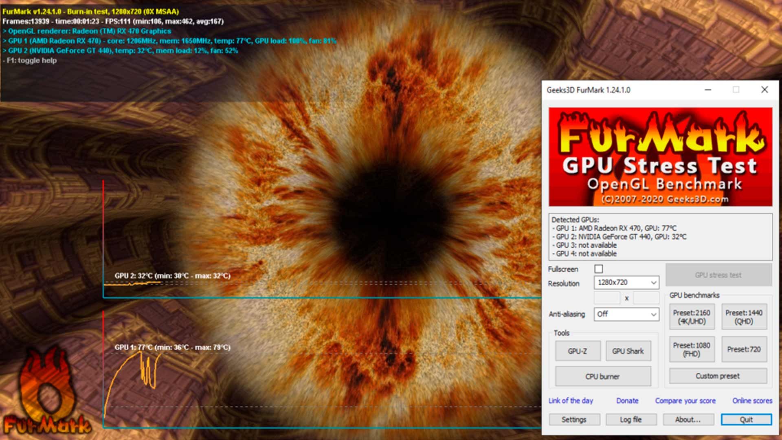Run the Preset:2160 4K/UHD benchmark
The image size is (782, 440).
click(691, 317)
